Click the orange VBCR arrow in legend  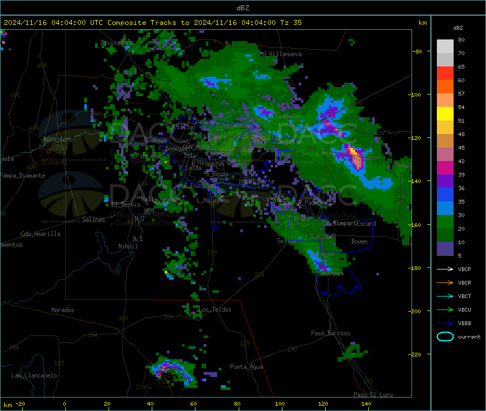(445, 282)
